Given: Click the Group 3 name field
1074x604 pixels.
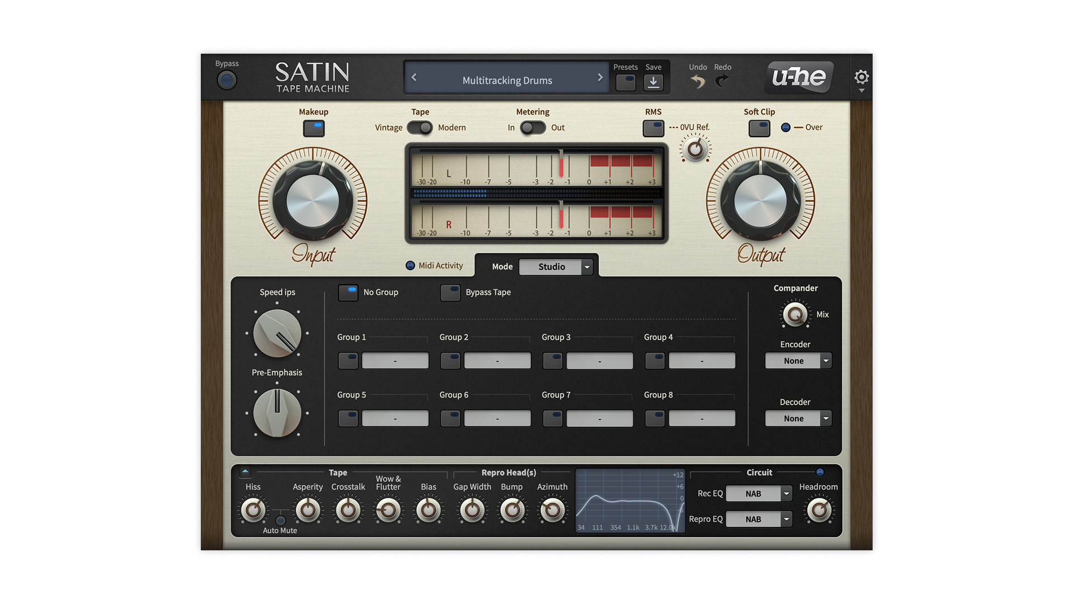Looking at the screenshot, I should pyautogui.click(x=600, y=361).
